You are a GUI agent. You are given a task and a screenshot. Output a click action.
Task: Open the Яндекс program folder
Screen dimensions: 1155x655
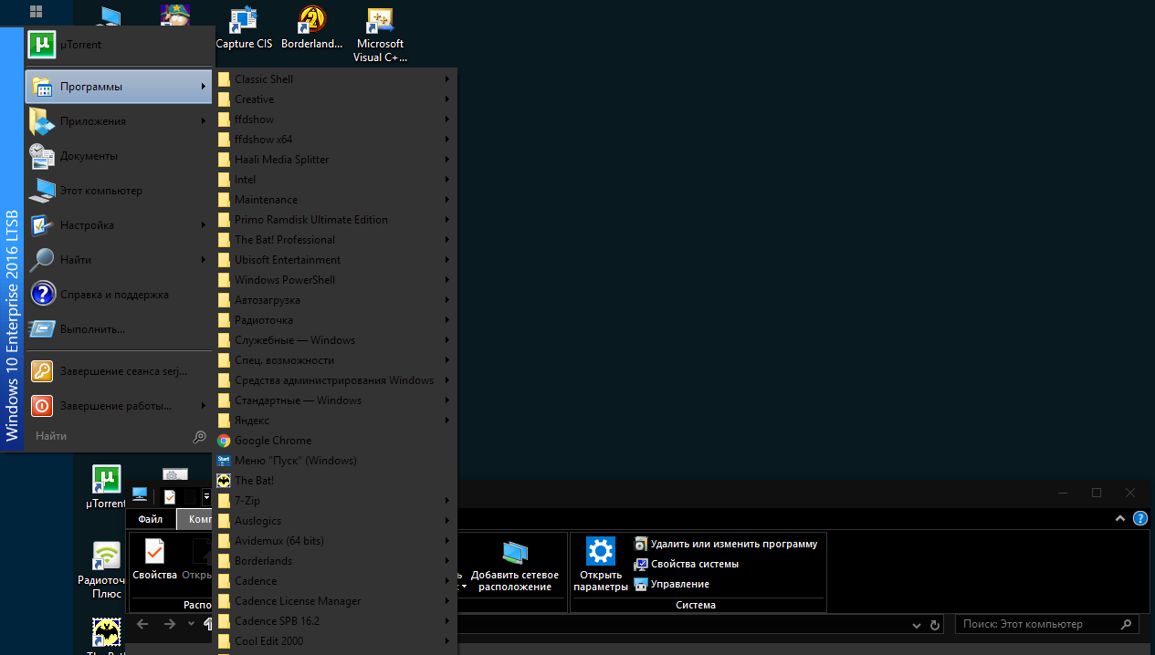[334, 421]
